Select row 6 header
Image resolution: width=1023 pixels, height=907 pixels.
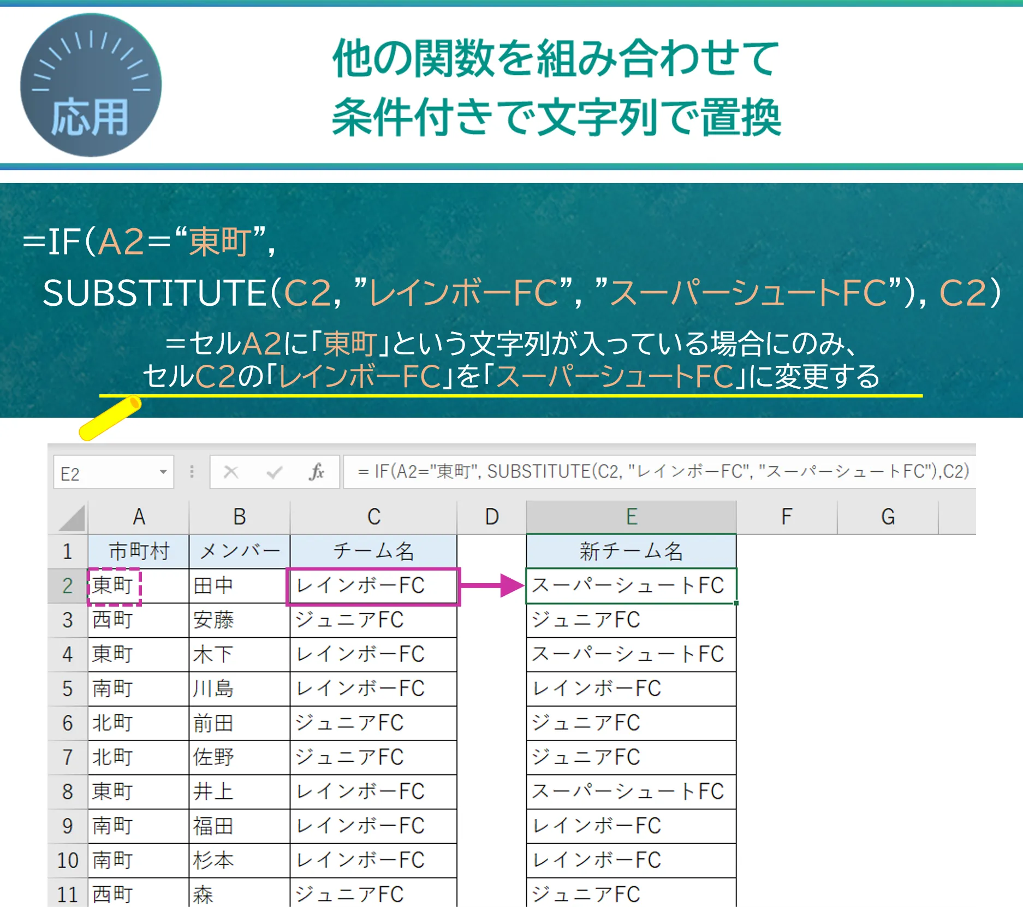point(68,724)
